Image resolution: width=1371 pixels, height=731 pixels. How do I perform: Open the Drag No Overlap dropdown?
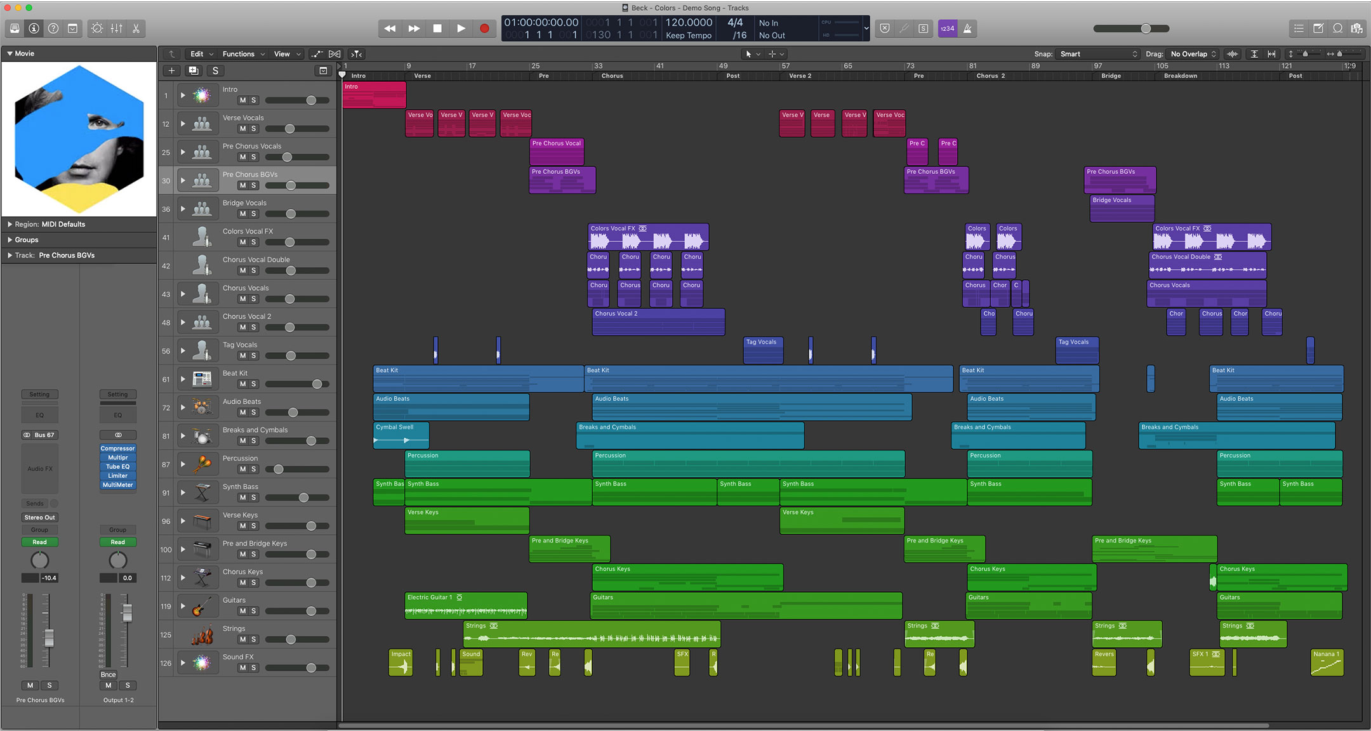(x=1193, y=54)
